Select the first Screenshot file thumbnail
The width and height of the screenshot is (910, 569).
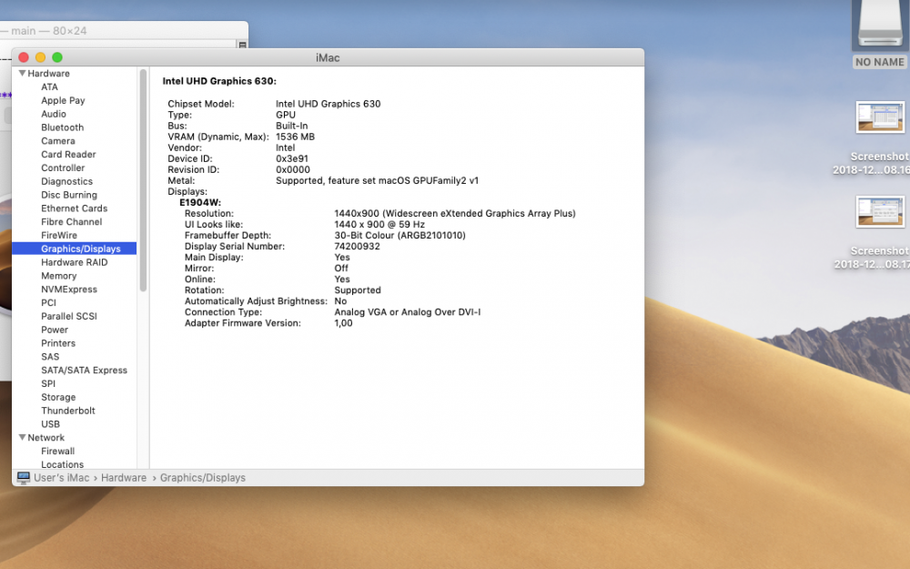[879, 117]
